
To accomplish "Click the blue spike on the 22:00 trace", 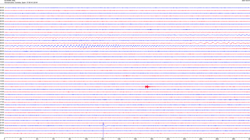I will tap(103, 130).
